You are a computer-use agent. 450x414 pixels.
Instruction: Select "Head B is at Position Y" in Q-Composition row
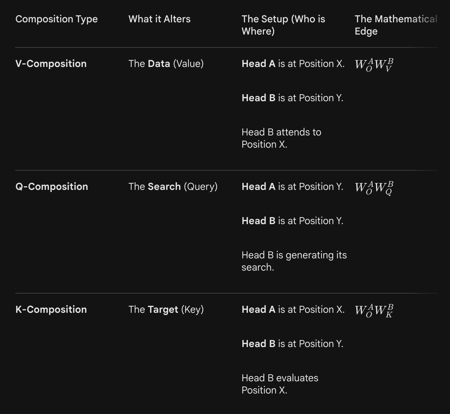point(293,221)
